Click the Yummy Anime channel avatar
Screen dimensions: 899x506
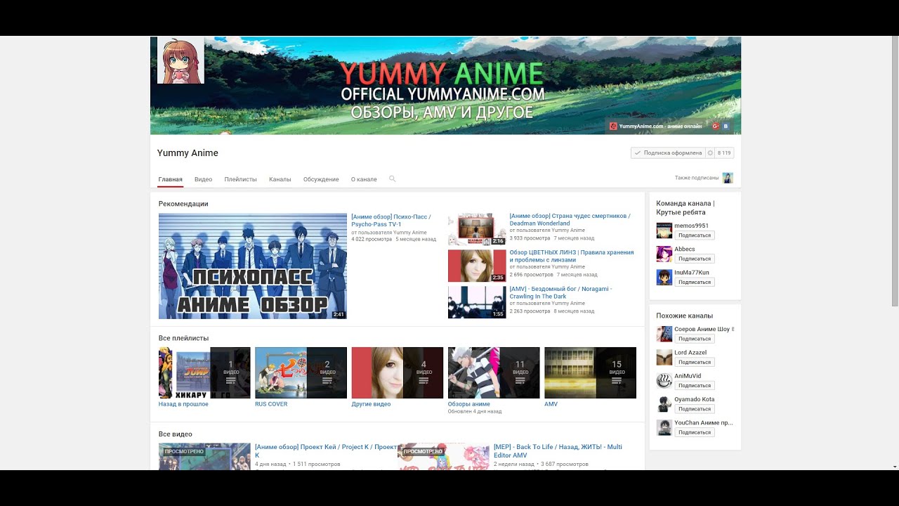pos(181,60)
